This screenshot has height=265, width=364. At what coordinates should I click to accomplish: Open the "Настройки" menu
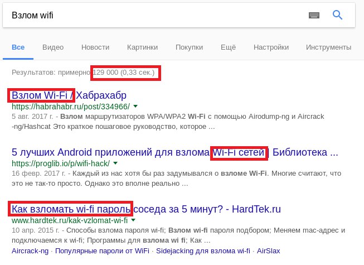[271, 47]
